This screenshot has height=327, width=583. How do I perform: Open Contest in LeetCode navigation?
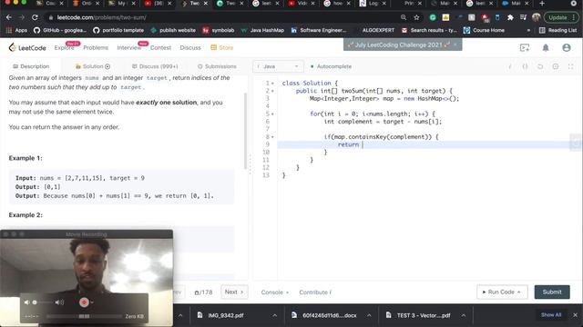click(160, 48)
